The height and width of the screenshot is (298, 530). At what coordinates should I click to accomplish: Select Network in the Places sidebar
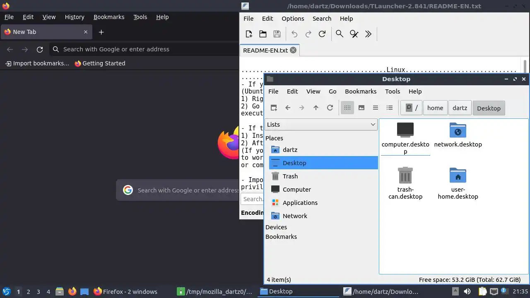pyautogui.click(x=323, y=216)
